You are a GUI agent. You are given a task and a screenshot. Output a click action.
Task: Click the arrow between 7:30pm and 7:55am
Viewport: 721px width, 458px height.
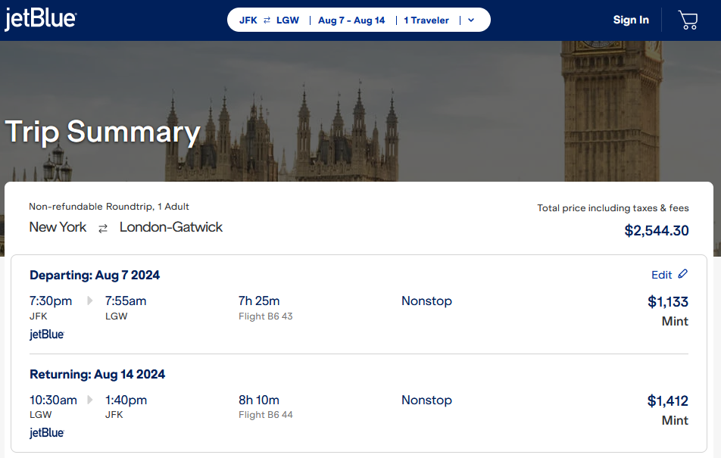[89, 300]
